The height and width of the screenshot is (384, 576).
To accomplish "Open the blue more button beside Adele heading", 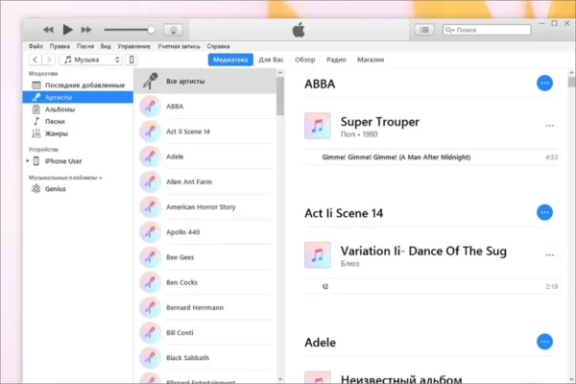I will click(544, 342).
